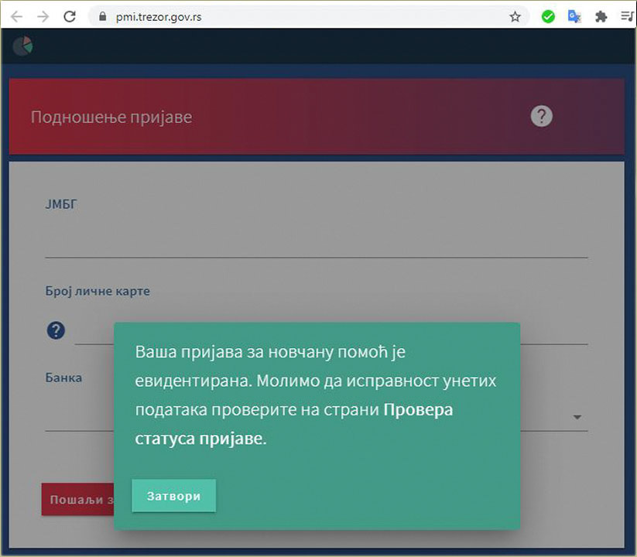The image size is (637, 557).
Task: Focus the ЈМБГ input field
Action: [x=316, y=243]
